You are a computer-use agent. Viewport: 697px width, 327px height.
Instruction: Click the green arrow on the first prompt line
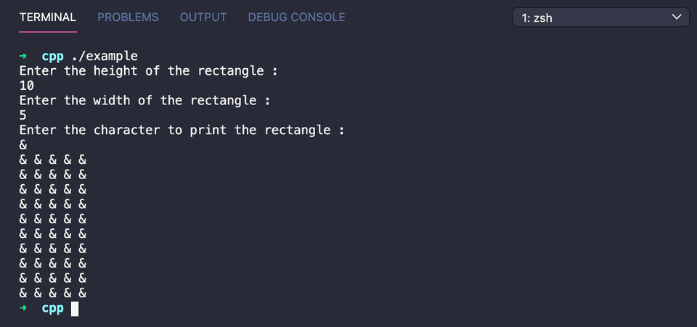[23, 56]
